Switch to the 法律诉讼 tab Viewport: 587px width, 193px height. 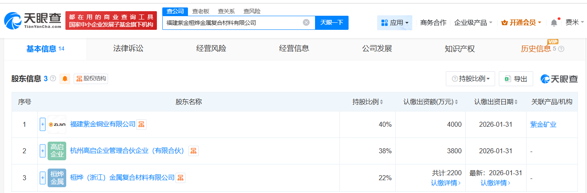(x=128, y=49)
